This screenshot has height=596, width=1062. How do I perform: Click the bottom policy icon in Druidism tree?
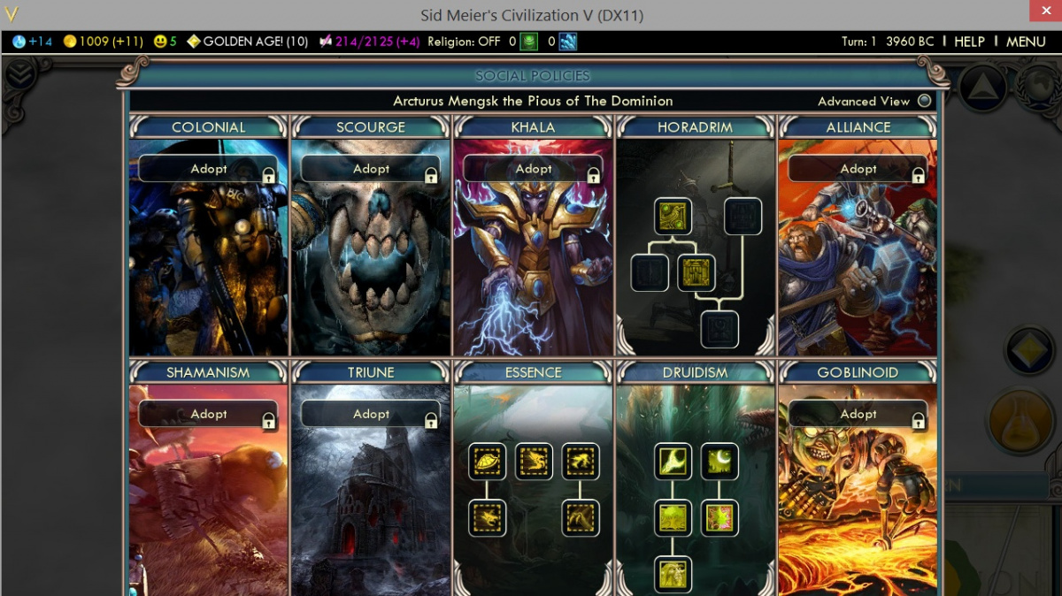673,575
